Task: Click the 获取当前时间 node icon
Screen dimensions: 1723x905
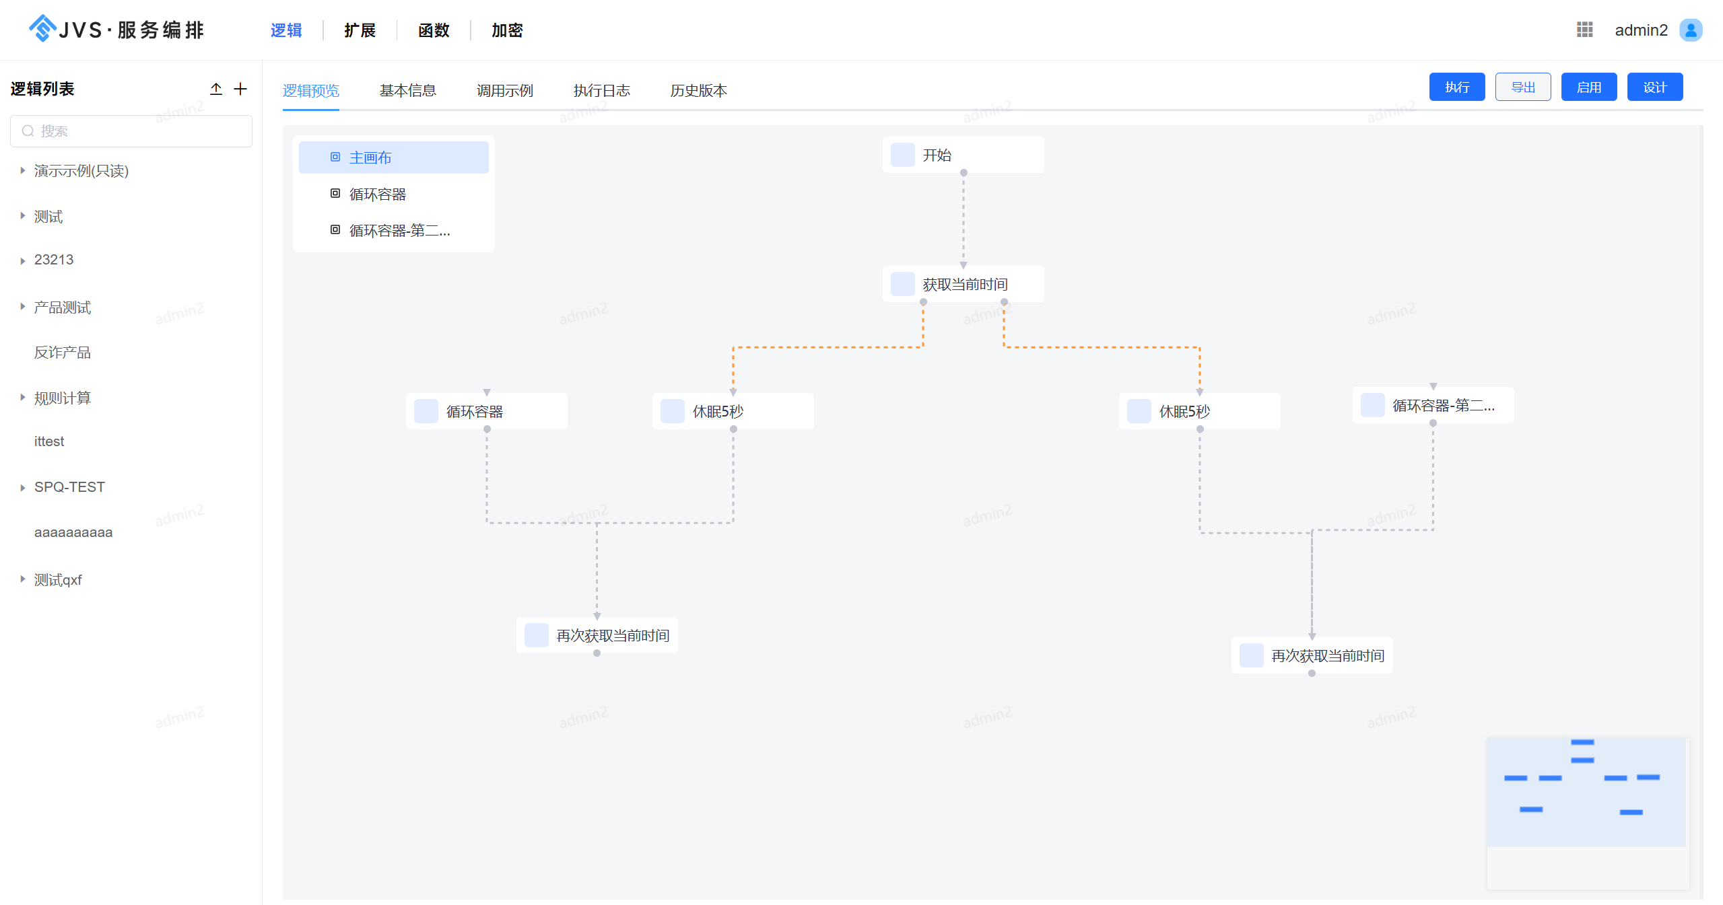Action: coord(902,284)
